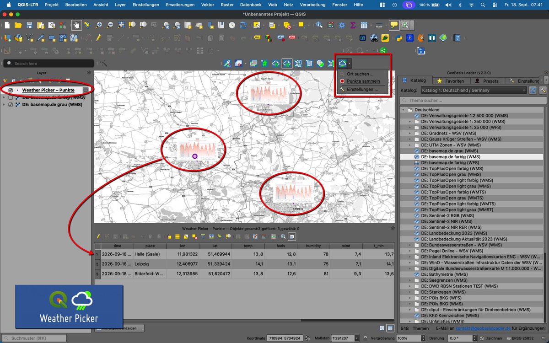Click the 'humidity' column header

pos(313,246)
